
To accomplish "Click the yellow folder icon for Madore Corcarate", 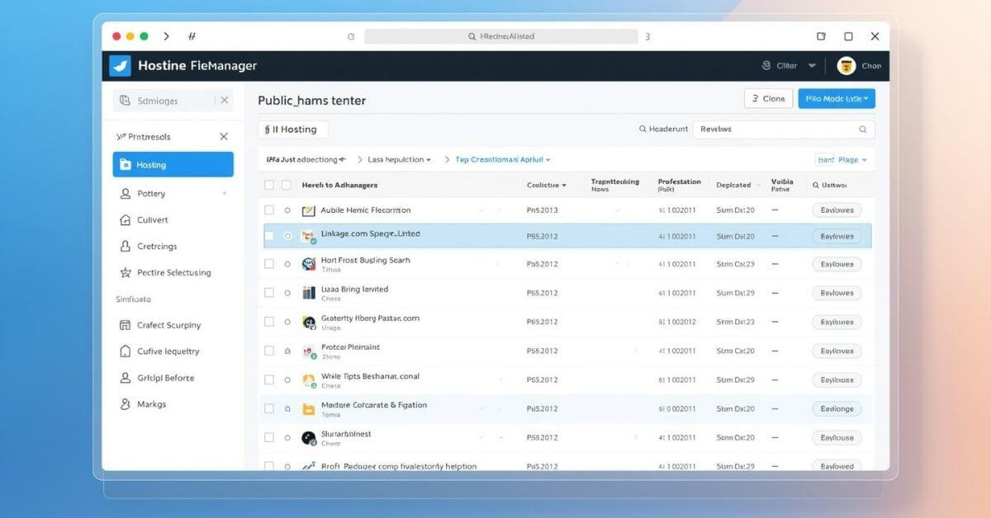I will [309, 408].
